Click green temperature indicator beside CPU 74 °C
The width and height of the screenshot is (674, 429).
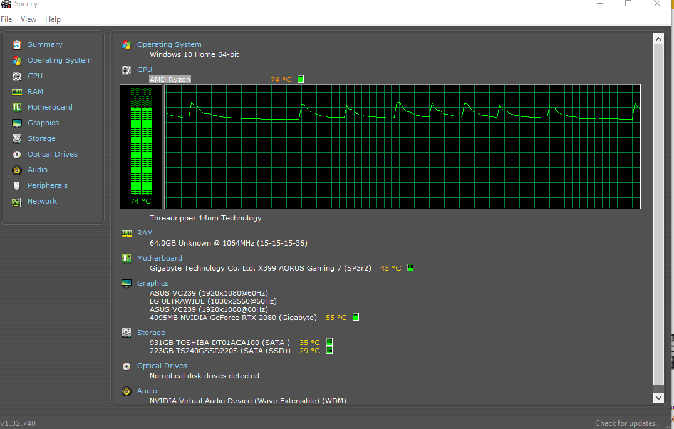(301, 79)
